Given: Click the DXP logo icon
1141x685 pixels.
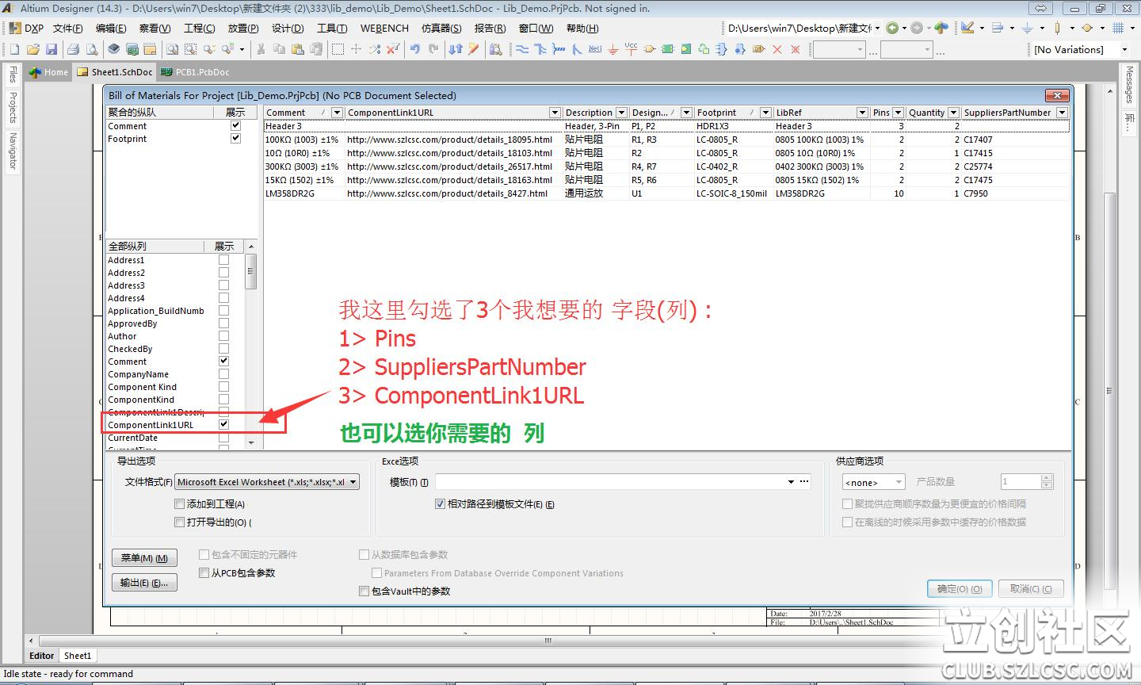Looking at the screenshot, I should pyautogui.click(x=14, y=28).
